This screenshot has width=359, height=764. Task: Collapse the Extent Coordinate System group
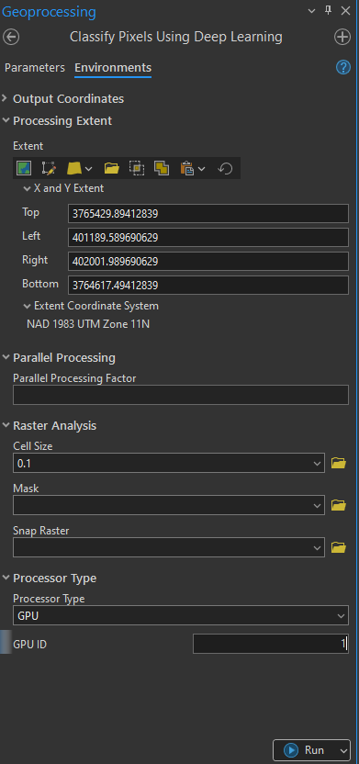pos(27,306)
